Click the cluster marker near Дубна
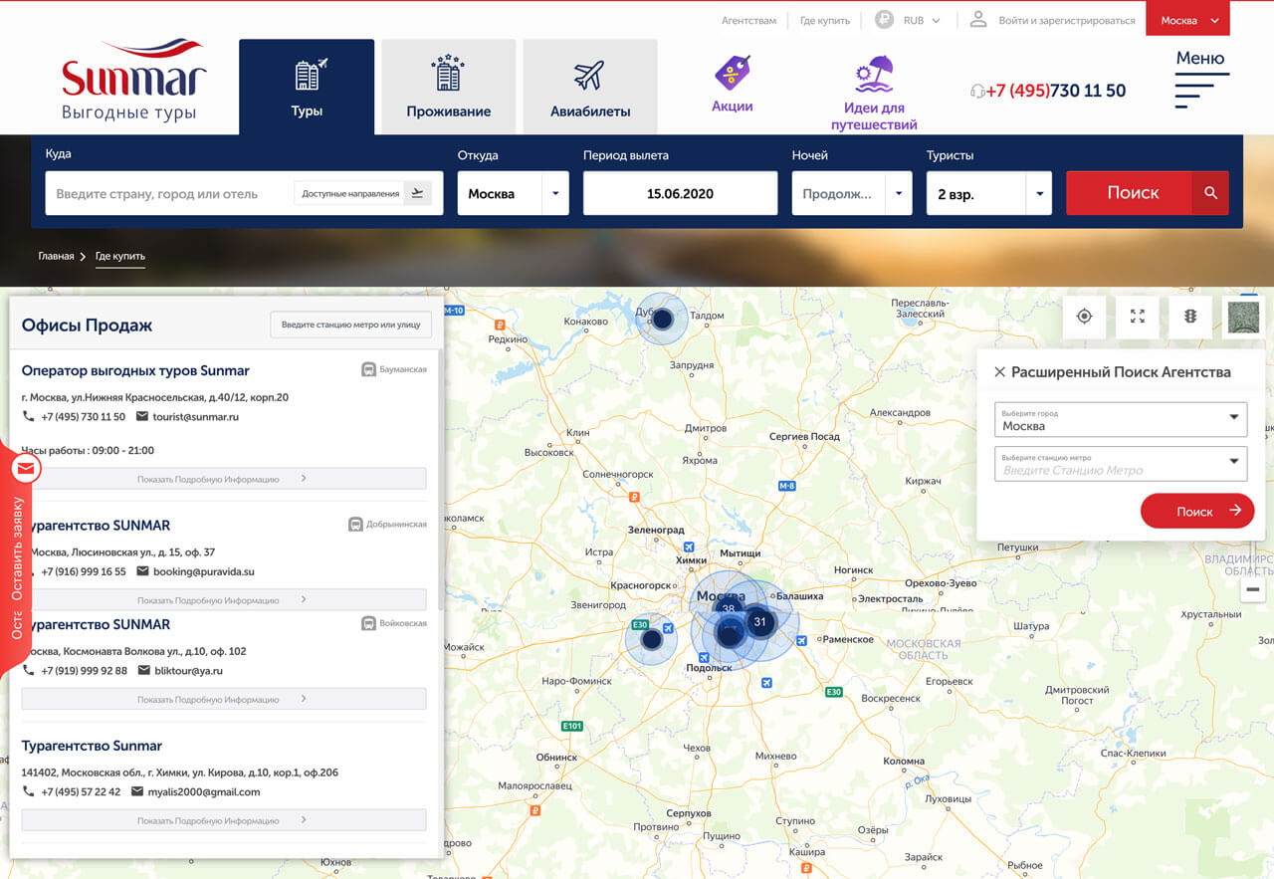The height and width of the screenshot is (879, 1274). pyautogui.click(x=662, y=320)
